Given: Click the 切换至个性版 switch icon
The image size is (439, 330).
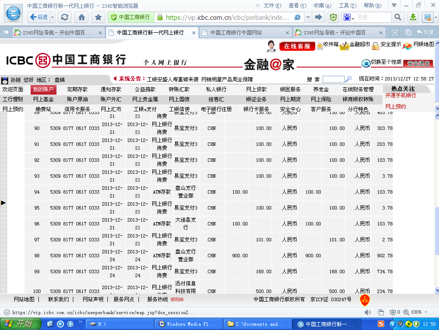Looking at the screenshot, I should (366, 63).
